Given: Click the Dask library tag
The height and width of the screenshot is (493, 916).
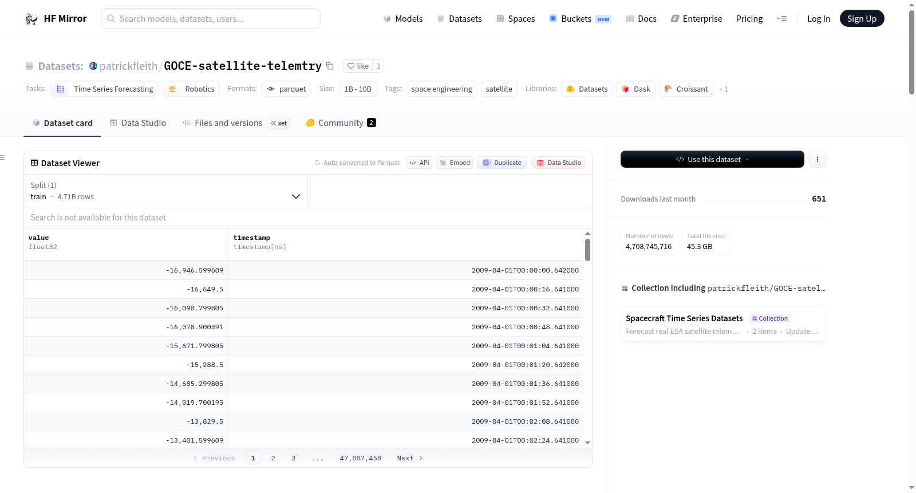Looking at the screenshot, I should click(636, 89).
